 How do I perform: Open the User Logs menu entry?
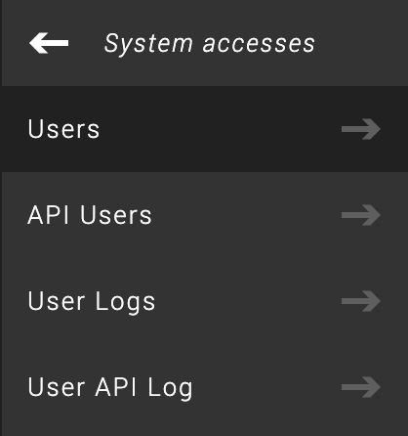click(x=204, y=301)
